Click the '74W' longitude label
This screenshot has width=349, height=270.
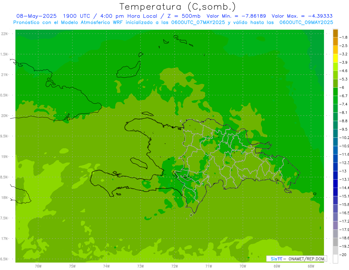tap(106, 266)
